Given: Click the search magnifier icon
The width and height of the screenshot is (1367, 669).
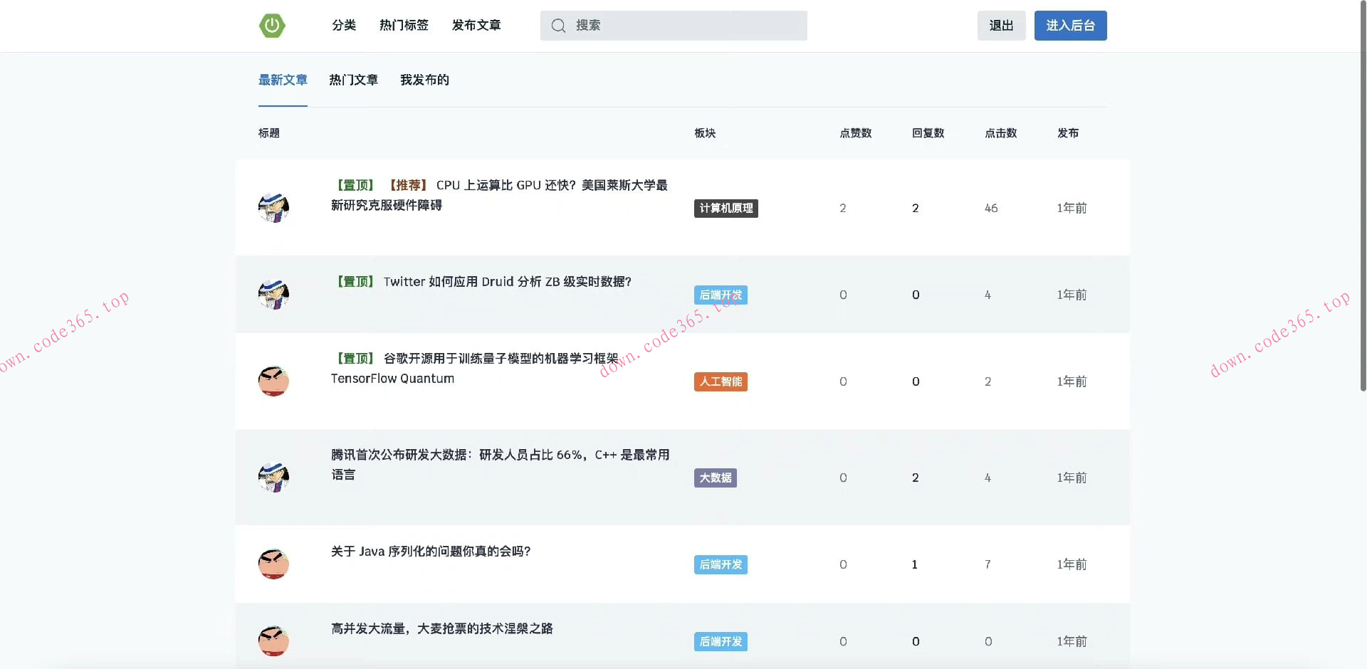Looking at the screenshot, I should (558, 26).
